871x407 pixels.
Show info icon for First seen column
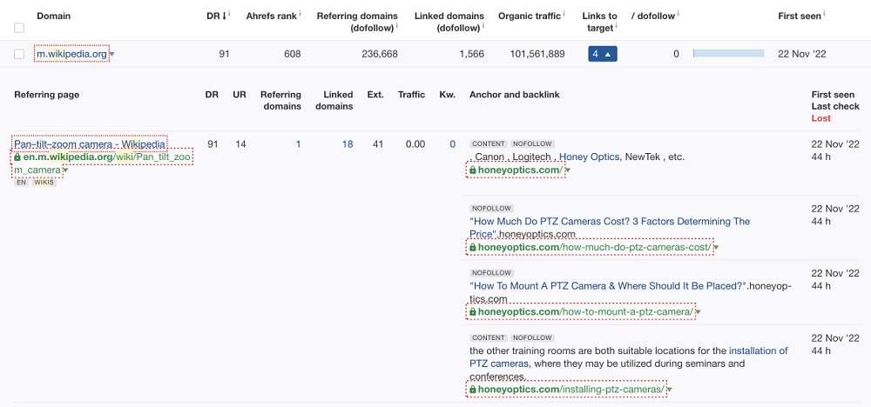tap(824, 14)
